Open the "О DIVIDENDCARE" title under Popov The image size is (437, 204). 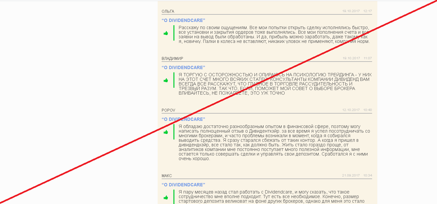pos(183,120)
